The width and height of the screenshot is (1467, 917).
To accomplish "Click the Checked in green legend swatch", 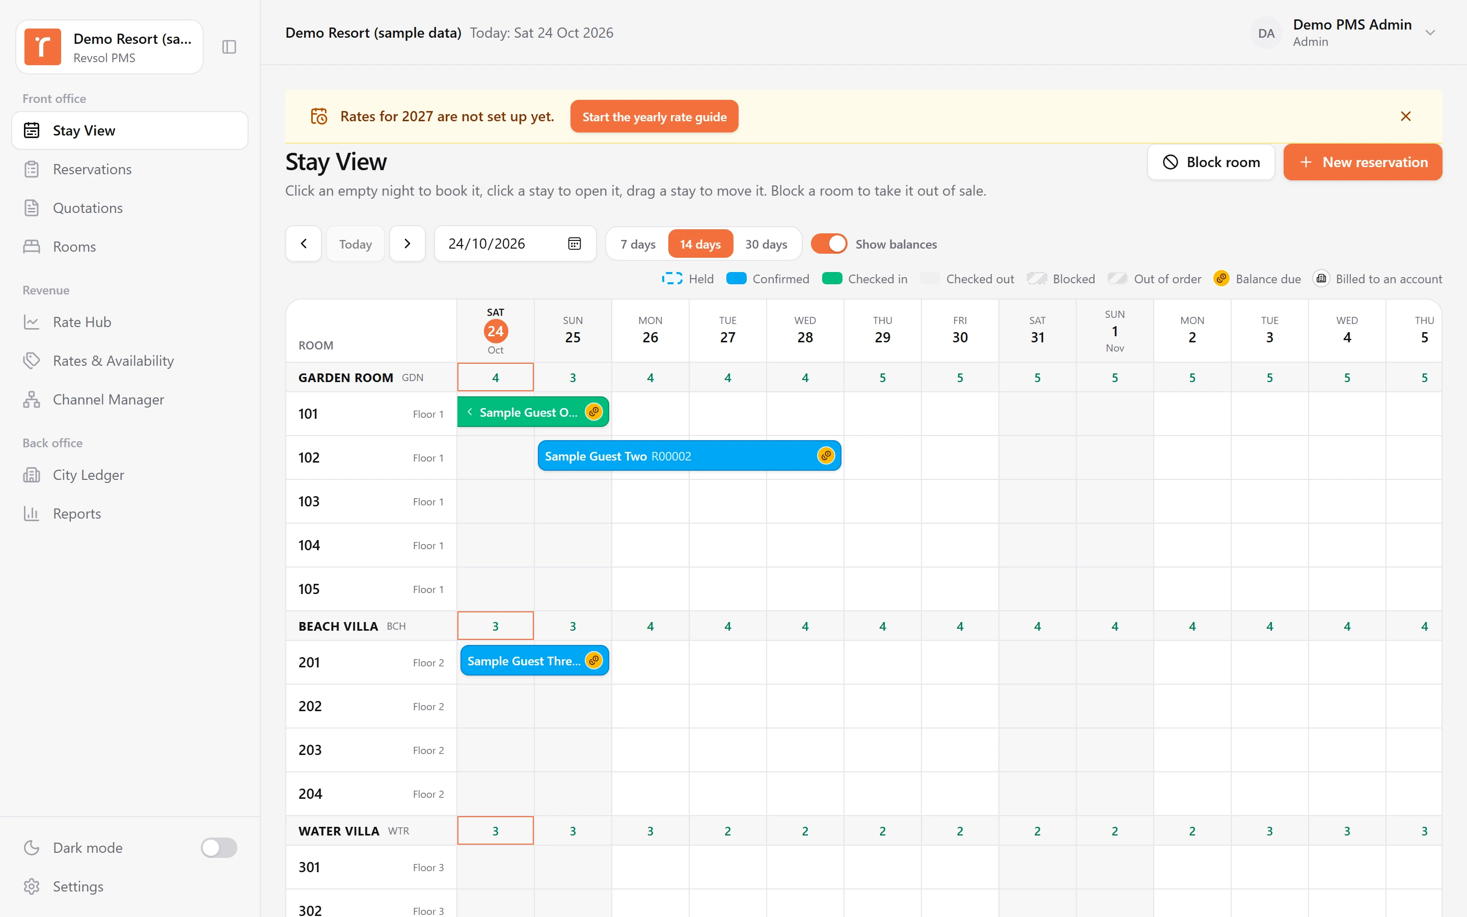I will 832,278.
